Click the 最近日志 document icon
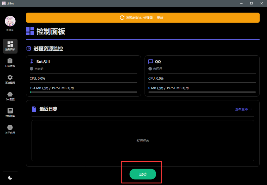This screenshot has width=267, height=185. [x=34, y=109]
